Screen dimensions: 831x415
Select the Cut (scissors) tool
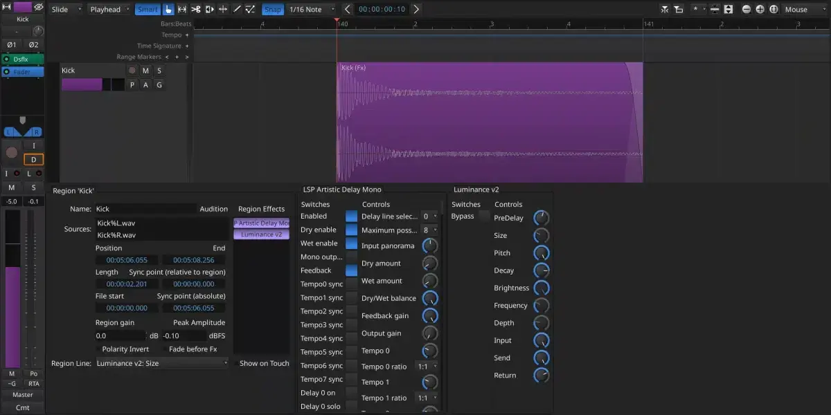click(195, 9)
